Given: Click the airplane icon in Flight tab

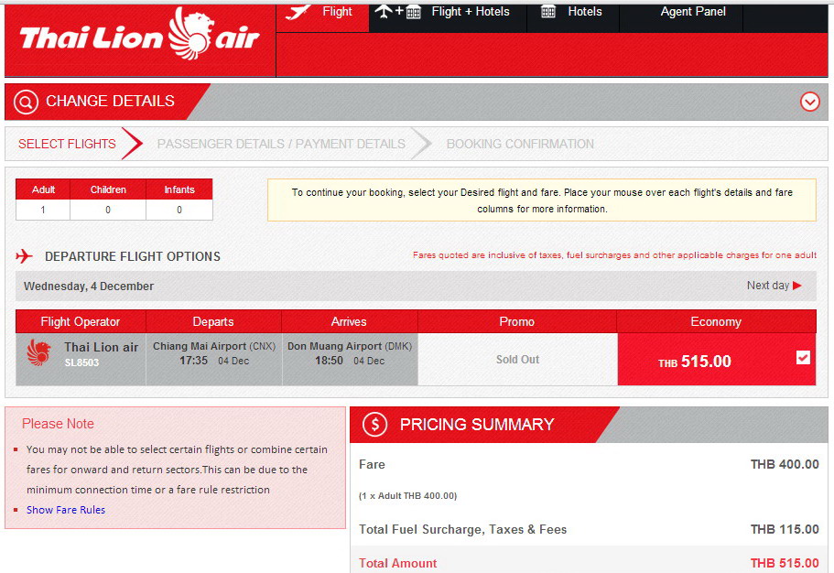Looking at the screenshot, I should pos(298,11).
